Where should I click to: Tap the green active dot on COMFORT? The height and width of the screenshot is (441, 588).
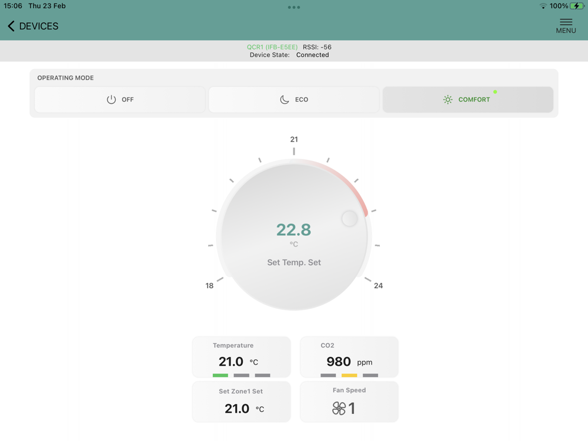click(x=495, y=92)
